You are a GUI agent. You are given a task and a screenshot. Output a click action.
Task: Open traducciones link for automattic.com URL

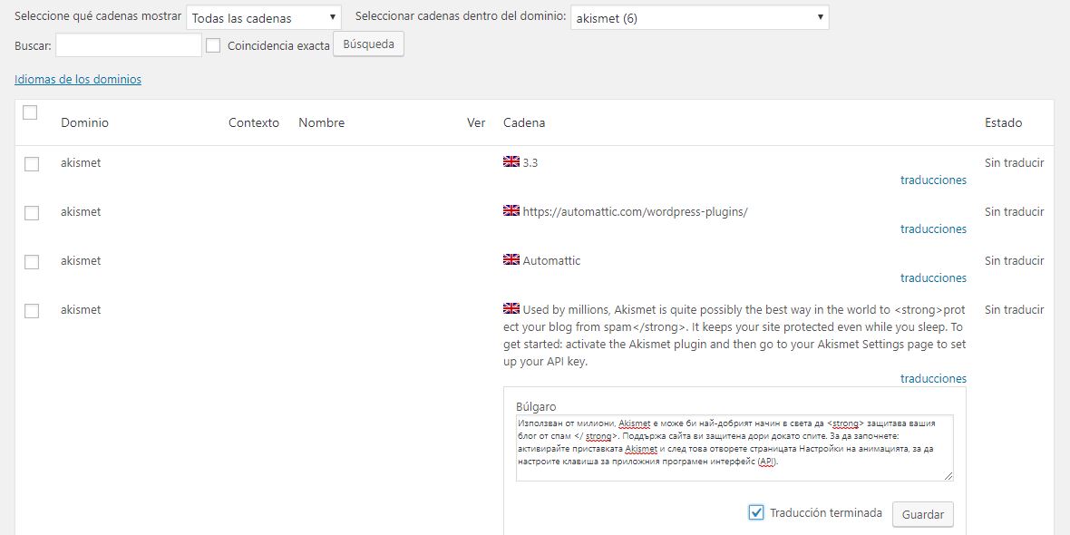coord(933,229)
